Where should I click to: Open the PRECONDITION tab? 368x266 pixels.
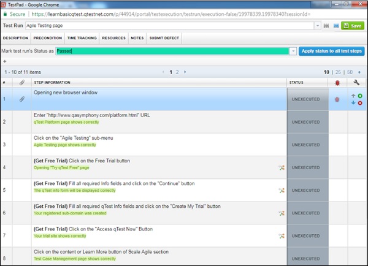[x=48, y=38]
